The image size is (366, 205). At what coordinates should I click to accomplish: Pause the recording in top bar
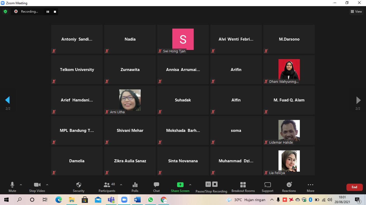tap(48, 11)
